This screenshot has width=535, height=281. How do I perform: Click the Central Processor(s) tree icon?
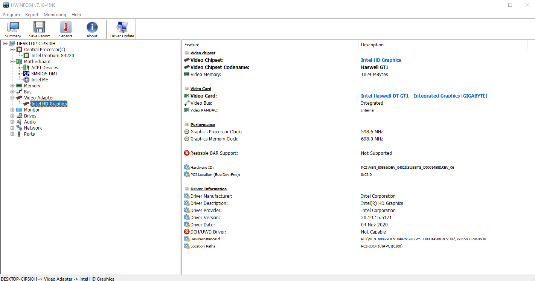pyautogui.click(x=19, y=49)
